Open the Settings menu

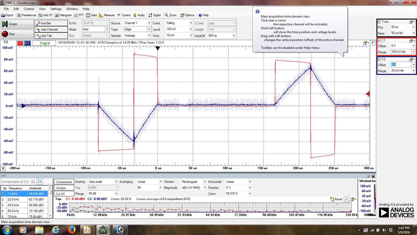tap(56, 9)
